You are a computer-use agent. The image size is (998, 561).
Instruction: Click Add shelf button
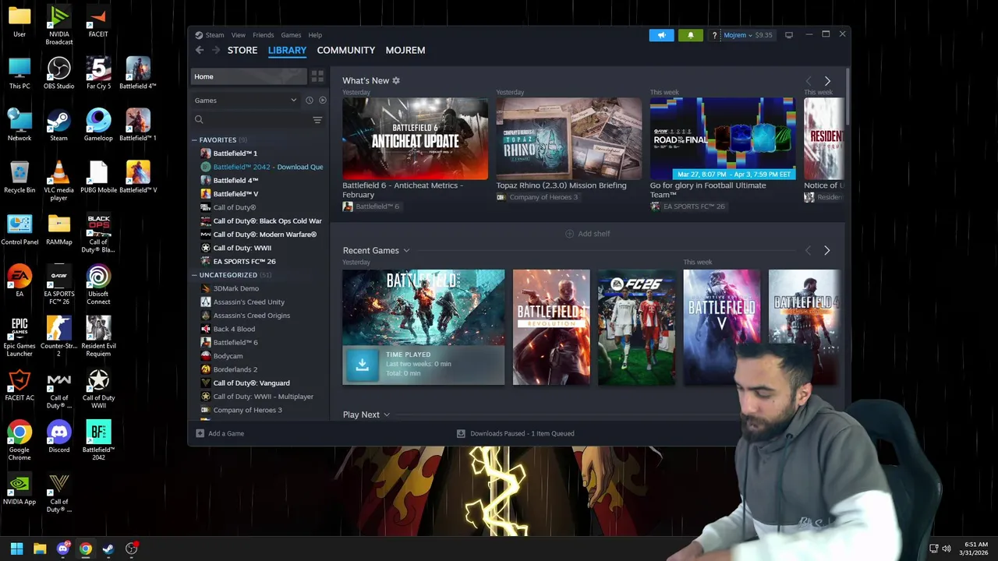pyautogui.click(x=588, y=234)
